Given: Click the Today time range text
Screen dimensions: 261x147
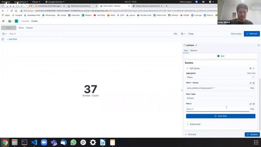Looking at the screenshot, I should (x=191, y=34).
